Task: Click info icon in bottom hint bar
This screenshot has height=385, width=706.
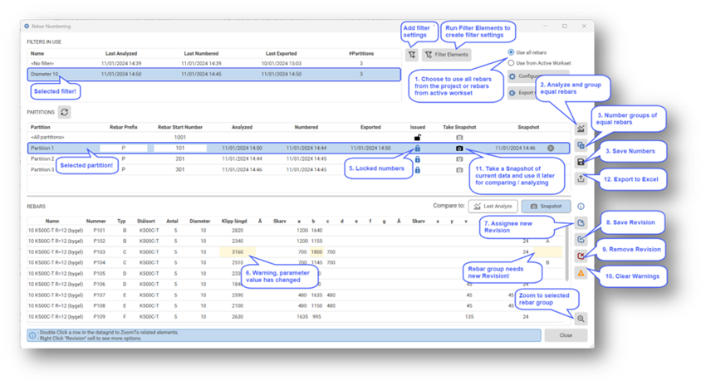Action: click(x=32, y=335)
